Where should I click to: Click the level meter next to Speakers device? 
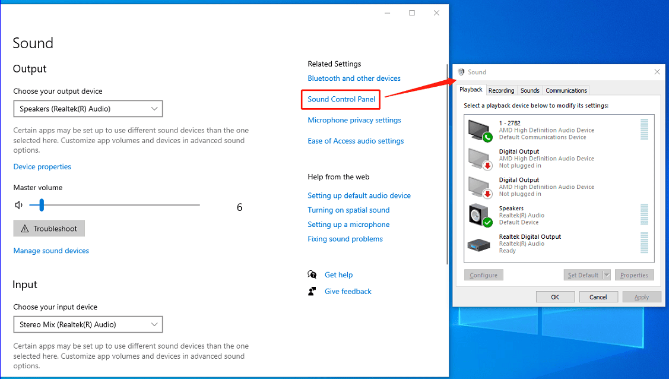coord(645,214)
